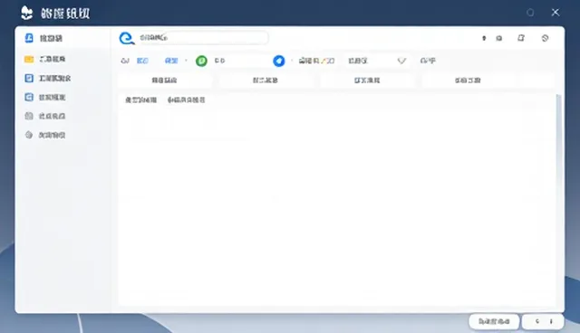This screenshot has width=580, height=333.
Task: Switch to the fourth of four main tabs
Action: (x=468, y=81)
